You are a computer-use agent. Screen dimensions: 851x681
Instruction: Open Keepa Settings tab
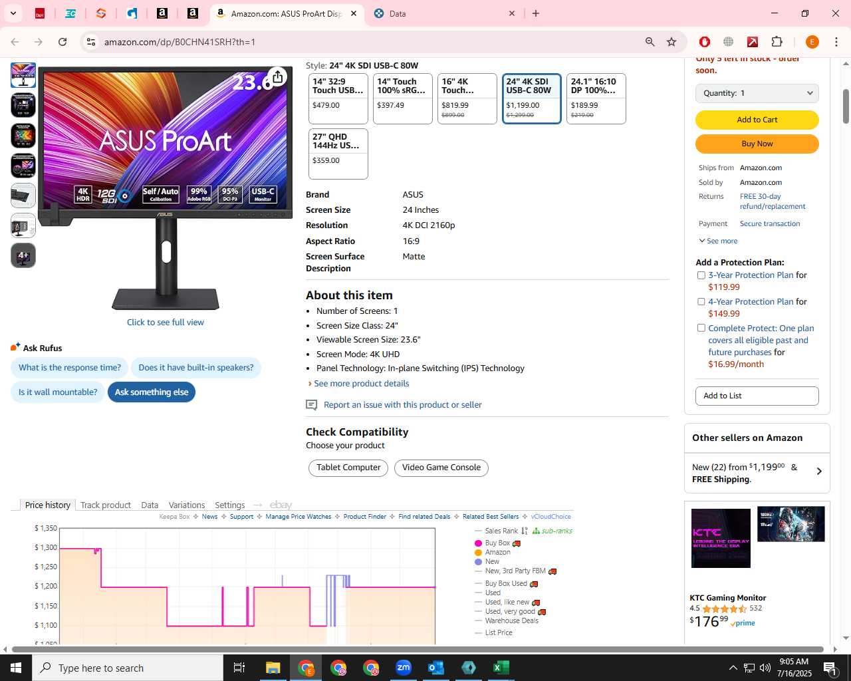(230, 505)
